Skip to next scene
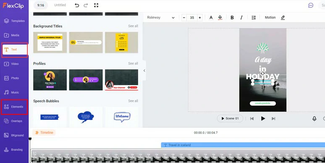The image size is (325, 163). [x=273, y=119]
